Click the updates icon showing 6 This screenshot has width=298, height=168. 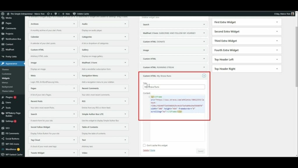coord(50,13)
